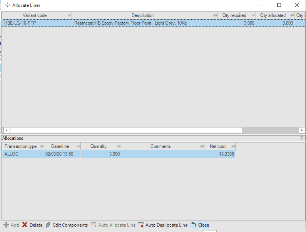
Task: Close the Allocate Lines dialog via Close button
Action: (200, 225)
